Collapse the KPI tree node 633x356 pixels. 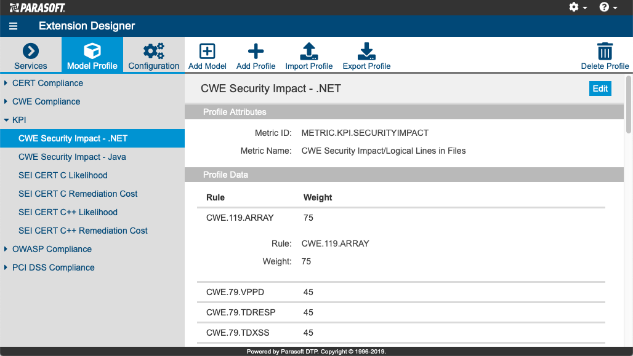(6, 120)
